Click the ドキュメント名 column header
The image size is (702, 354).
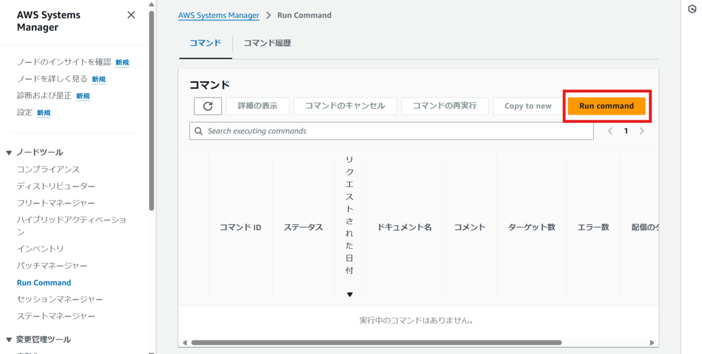point(405,227)
